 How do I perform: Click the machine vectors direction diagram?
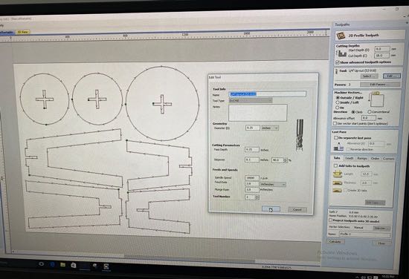tap(377, 99)
